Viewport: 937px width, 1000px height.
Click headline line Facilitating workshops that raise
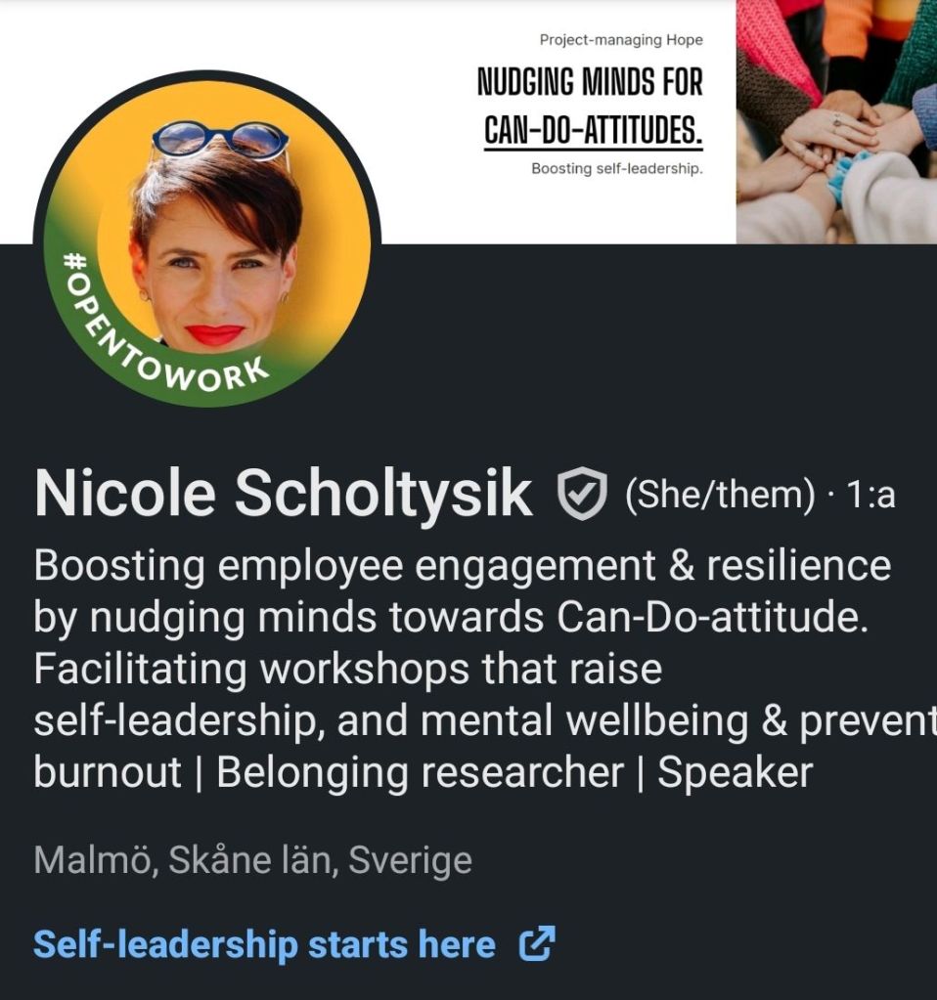point(348,669)
